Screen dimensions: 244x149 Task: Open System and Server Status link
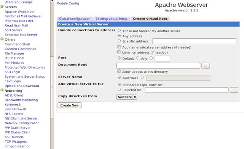click(x=25, y=77)
